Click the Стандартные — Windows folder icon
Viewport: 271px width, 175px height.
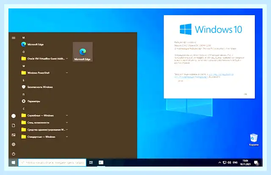point(24,137)
